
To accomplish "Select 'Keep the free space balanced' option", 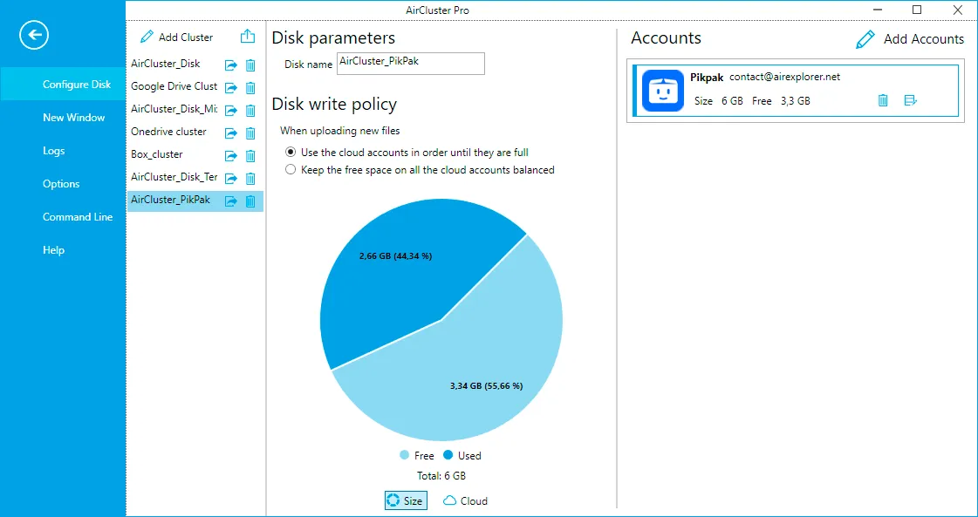I will [290, 170].
